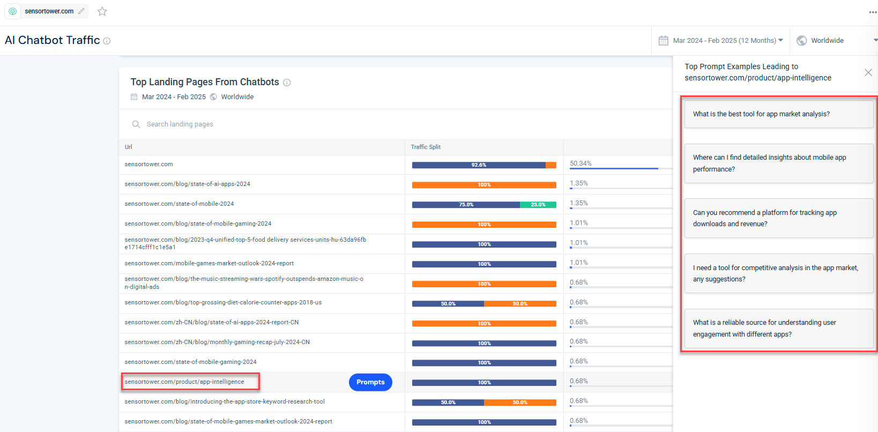Open the top-5-food delivery services URL
Image resolution: width=878 pixels, height=432 pixels.
(245, 243)
